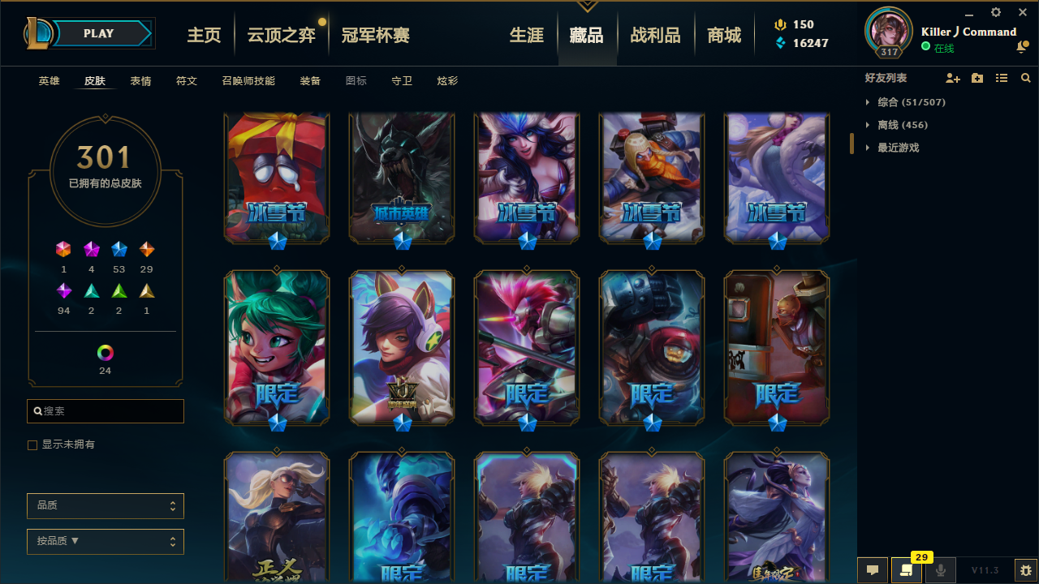
Task: Open the 按品质 sort dropdown
Action: (x=106, y=541)
